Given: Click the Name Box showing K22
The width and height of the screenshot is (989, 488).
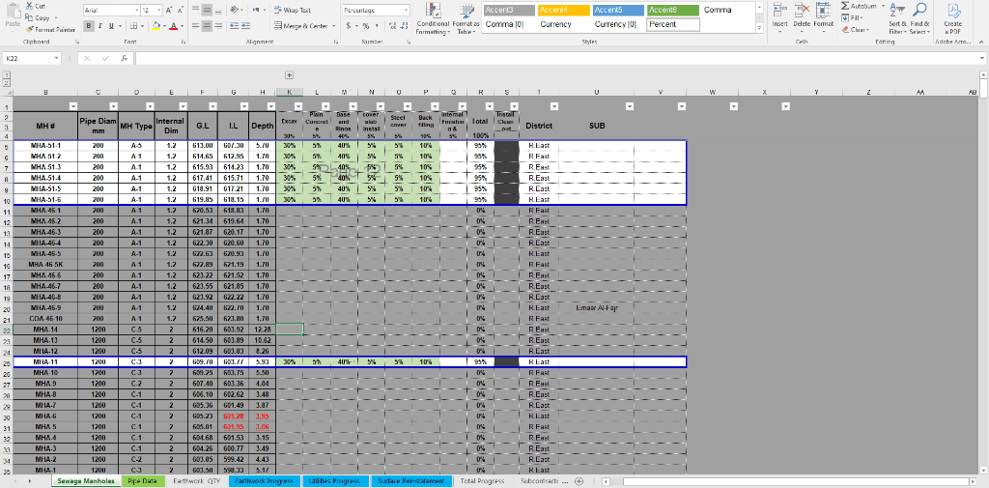Looking at the screenshot, I should [29, 59].
